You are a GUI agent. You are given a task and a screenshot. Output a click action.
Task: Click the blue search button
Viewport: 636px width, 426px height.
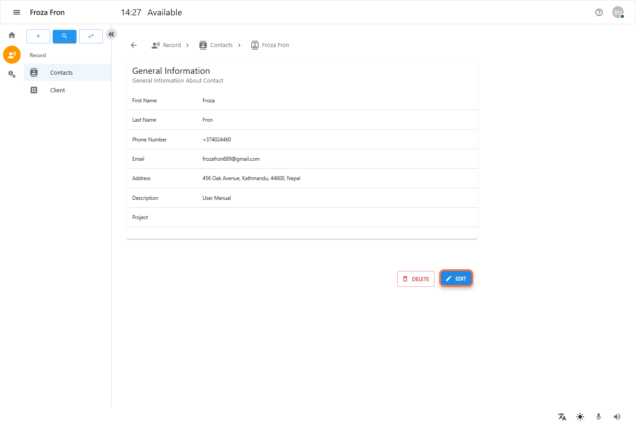click(65, 36)
